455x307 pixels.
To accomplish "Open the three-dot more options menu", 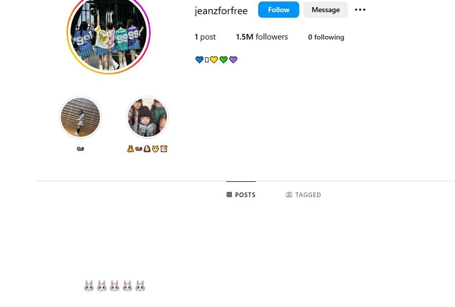I will coord(360,10).
